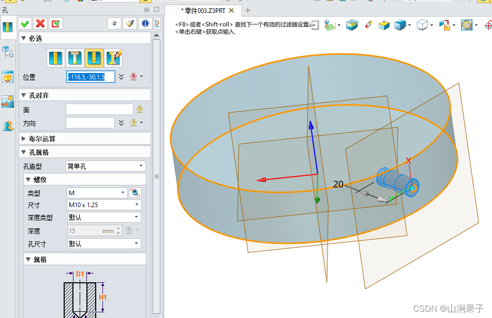Click the layered blue box toolbar icon
Image resolution: width=492 pixels, height=318 pixels.
point(352,25)
